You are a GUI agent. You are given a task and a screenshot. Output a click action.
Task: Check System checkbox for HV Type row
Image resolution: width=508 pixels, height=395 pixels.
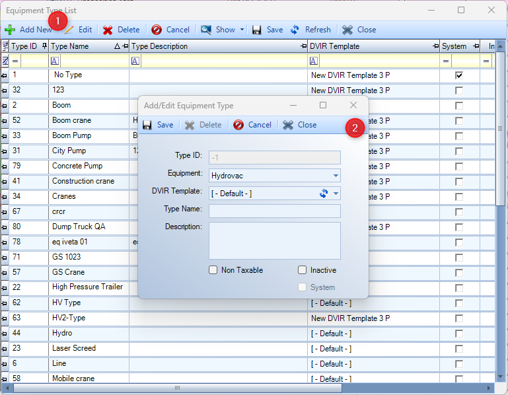[458, 303]
